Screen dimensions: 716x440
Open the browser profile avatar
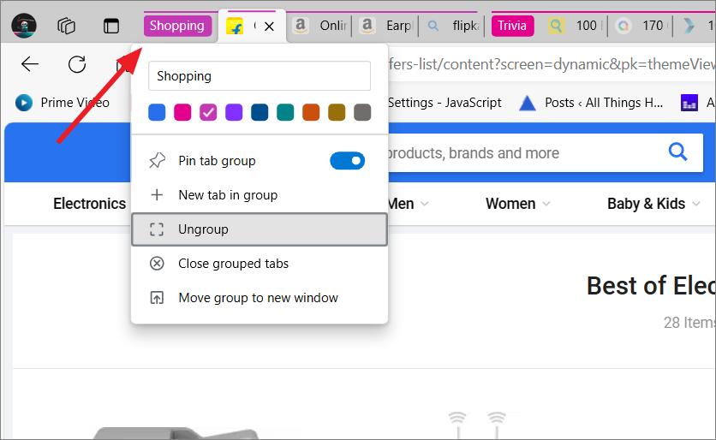24,26
